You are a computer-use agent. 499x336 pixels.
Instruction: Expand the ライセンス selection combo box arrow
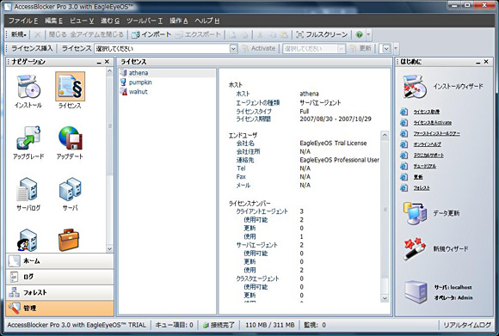coord(234,49)
